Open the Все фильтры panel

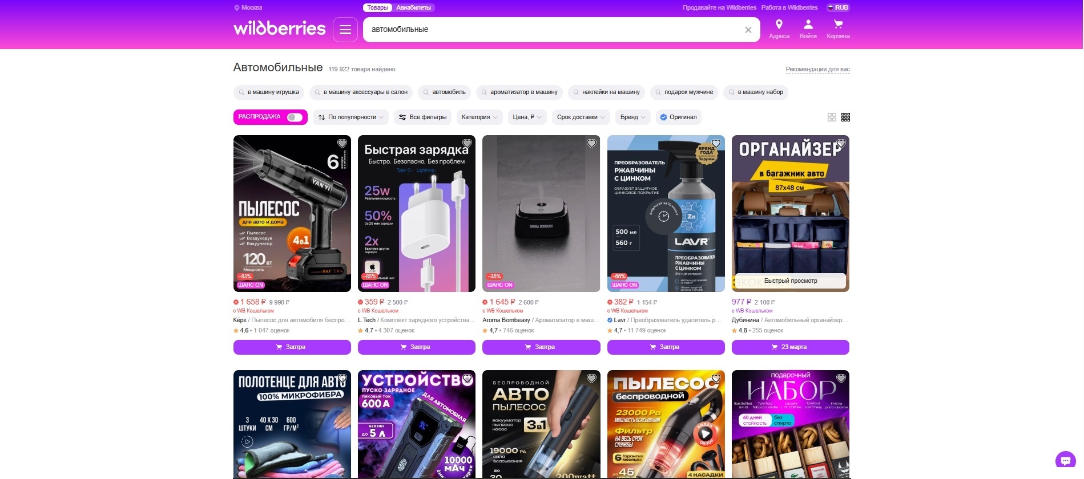point(422,117)
